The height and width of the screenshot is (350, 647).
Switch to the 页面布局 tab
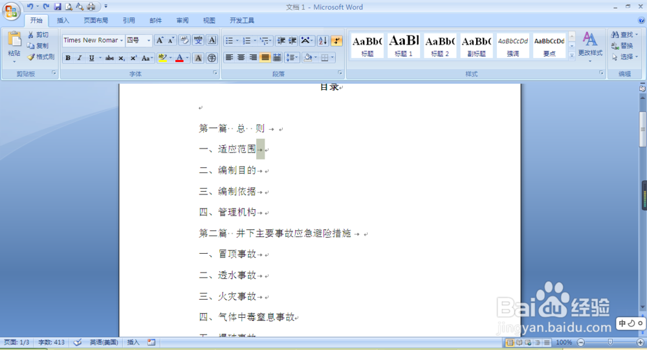[x=96, y=20]
